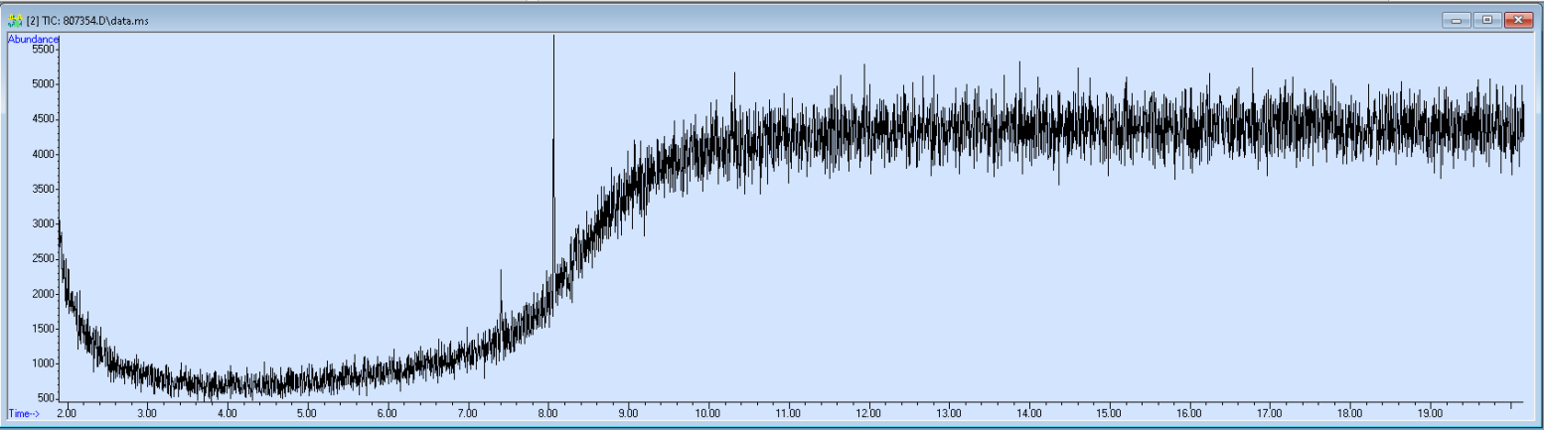Close the TIC 807354.D window

click(1517, 19)
